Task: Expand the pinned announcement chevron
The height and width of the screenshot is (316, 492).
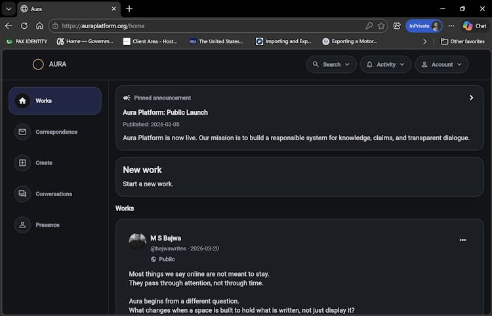Action: point(471,98)
